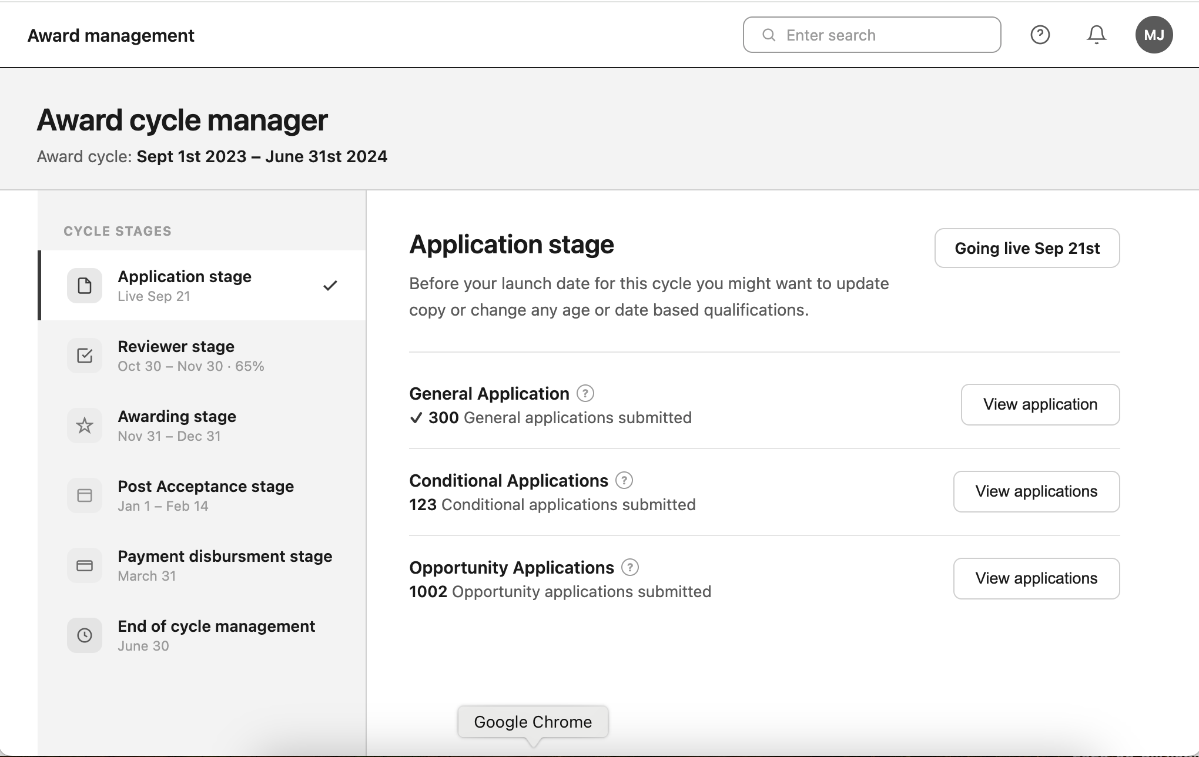This screenshot has height=757, width=1199.
Task: Click the Application stage main heading
Action: [511, 244]
